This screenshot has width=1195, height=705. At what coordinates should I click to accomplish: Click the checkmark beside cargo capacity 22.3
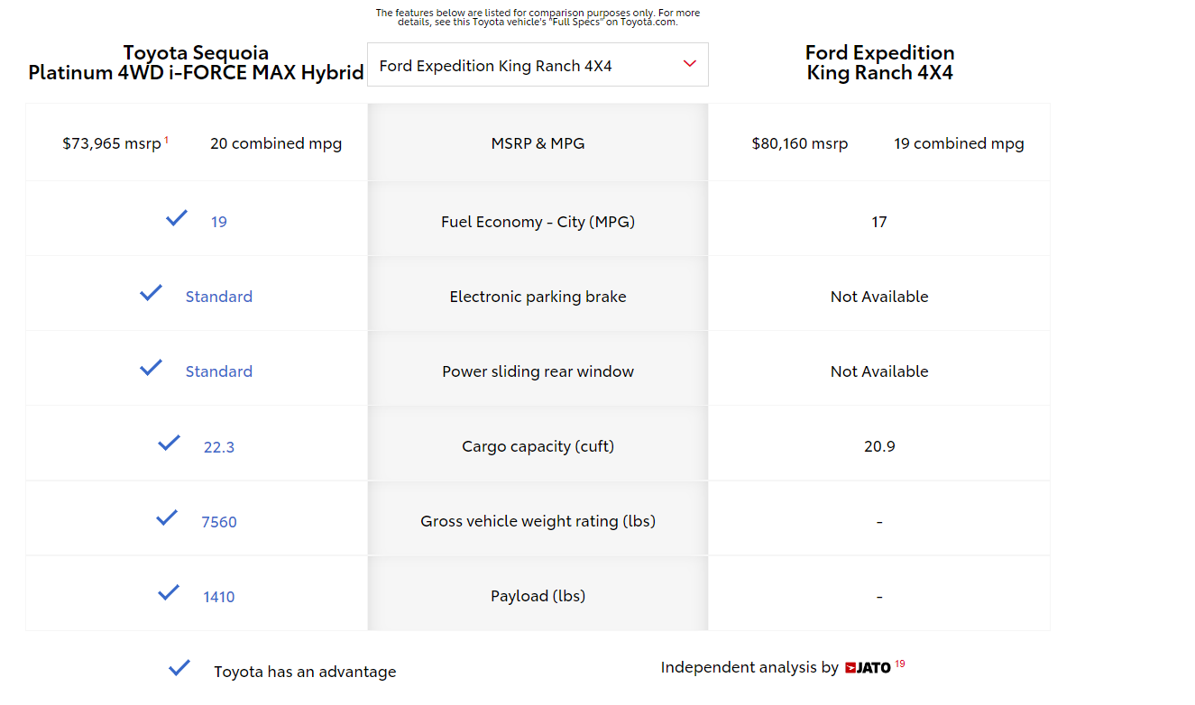(169, 443)
